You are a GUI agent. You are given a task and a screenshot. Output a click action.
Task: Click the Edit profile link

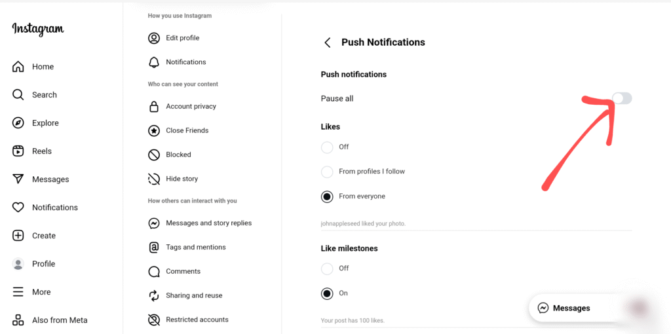point(182,38)
